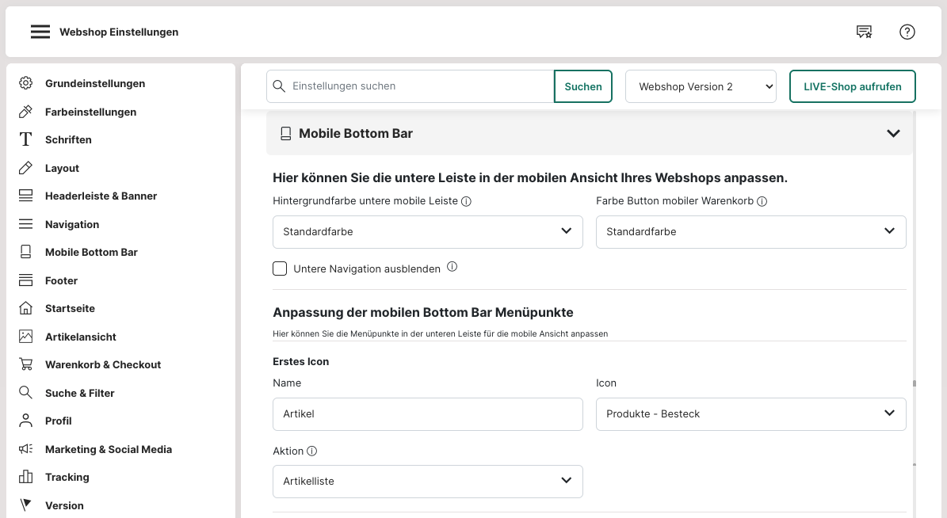Open Suche & Filter settings

(79, 393)
